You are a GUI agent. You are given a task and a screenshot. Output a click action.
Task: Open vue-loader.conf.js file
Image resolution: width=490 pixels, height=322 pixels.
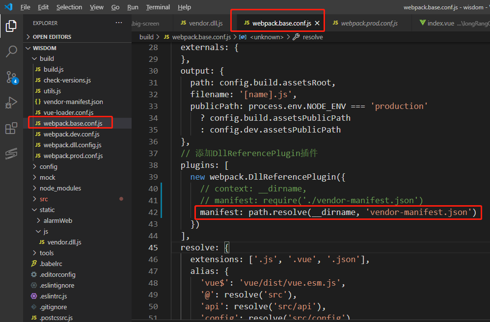click(x=77, y=112)
